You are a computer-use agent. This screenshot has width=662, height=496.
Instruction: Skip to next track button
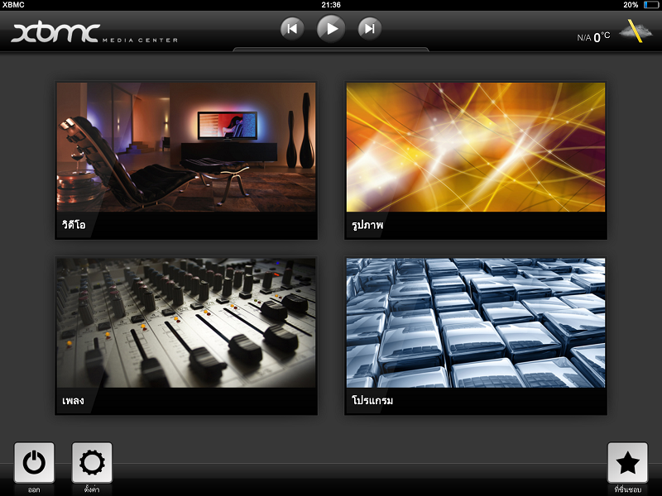tap(370, 29)
